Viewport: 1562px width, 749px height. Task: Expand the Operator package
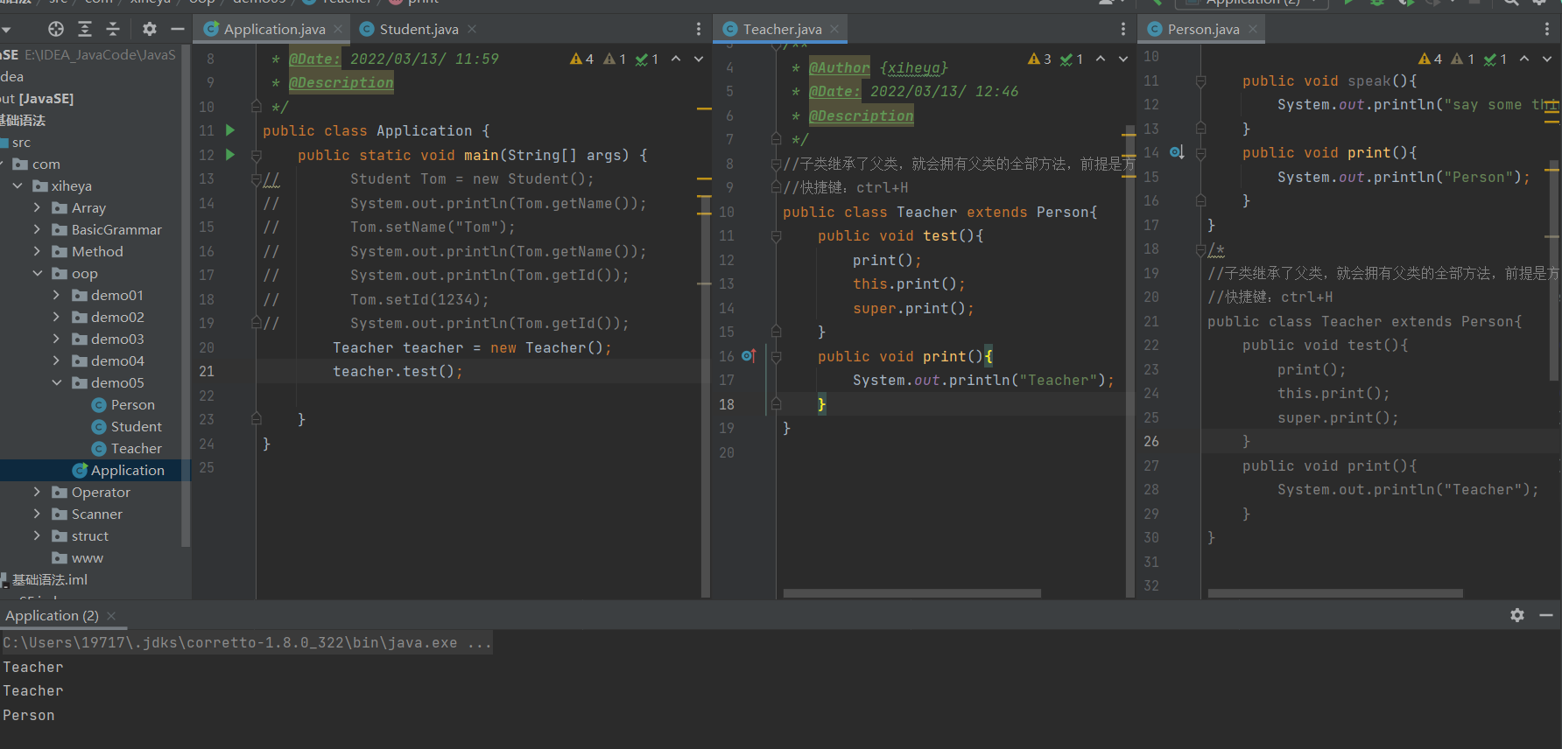37,492
